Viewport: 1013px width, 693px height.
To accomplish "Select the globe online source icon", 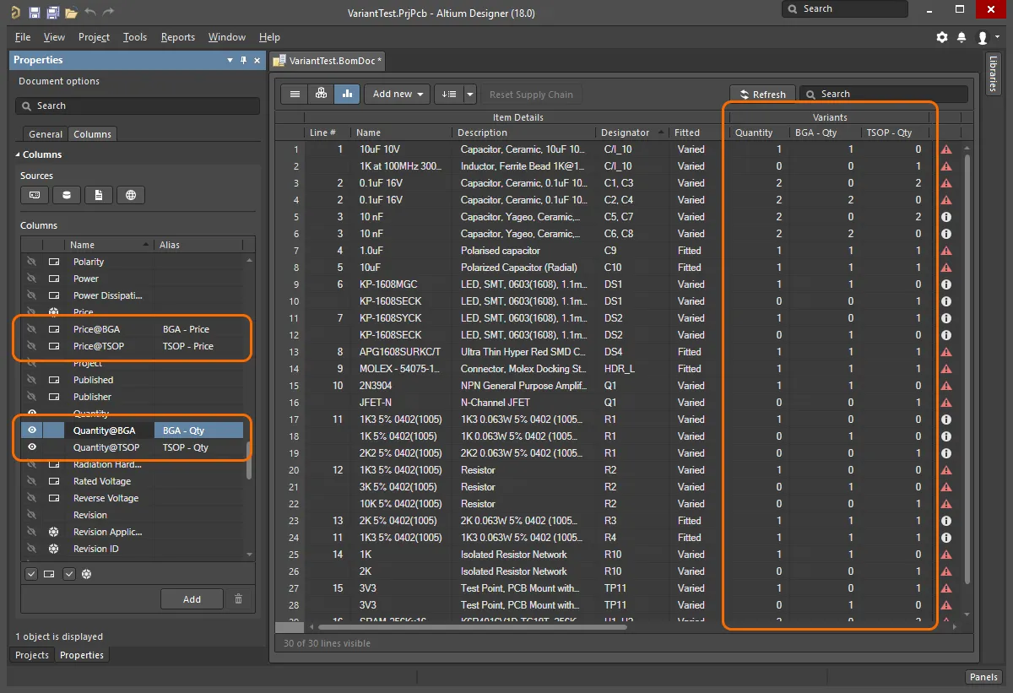I will (x=130, y=195).
